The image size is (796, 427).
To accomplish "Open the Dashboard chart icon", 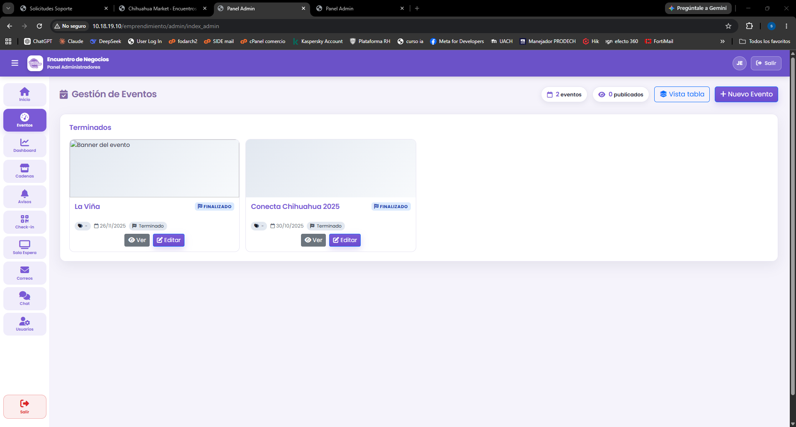I will tap(24, 146).
